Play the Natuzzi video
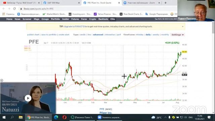The height and width of the screenshot is (121, 215). 28,98
